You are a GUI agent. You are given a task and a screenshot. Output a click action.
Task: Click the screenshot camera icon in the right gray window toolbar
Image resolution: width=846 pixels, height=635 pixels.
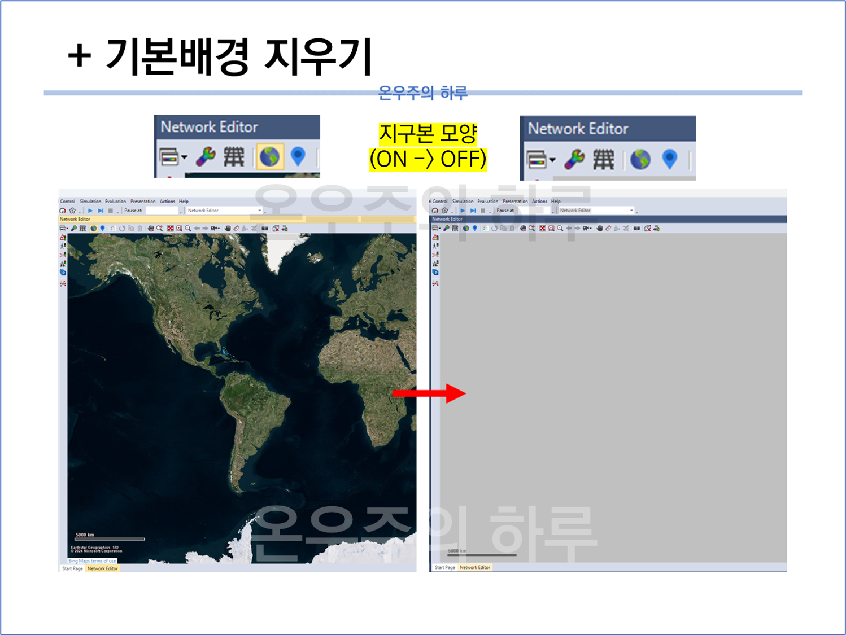[x=636, y=229]
